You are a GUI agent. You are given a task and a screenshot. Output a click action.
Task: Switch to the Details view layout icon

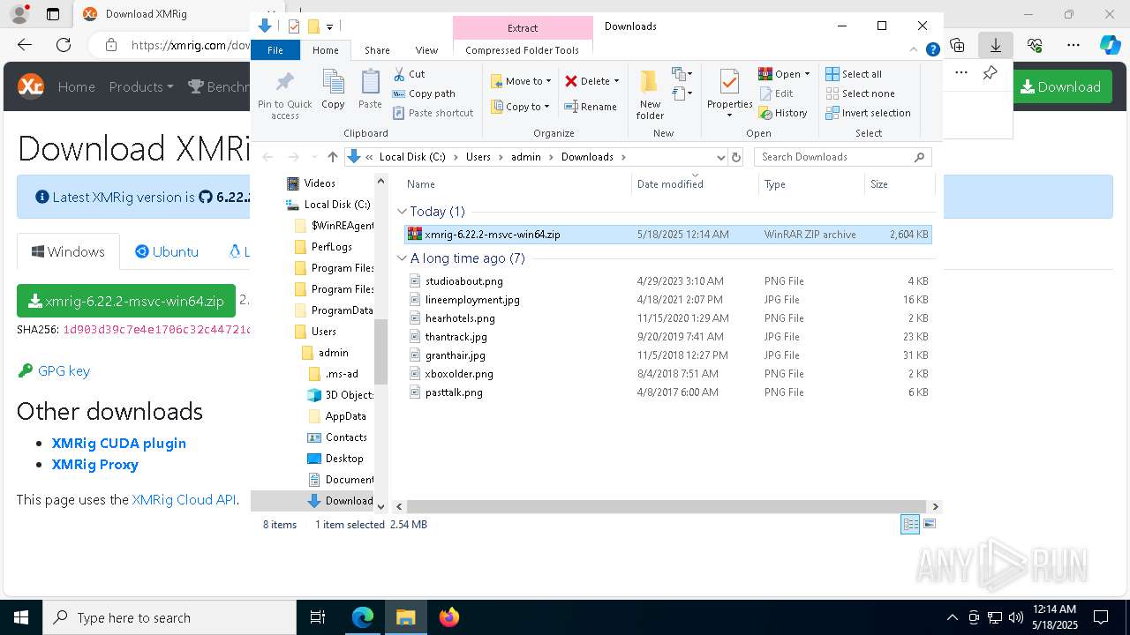(910, 525)
